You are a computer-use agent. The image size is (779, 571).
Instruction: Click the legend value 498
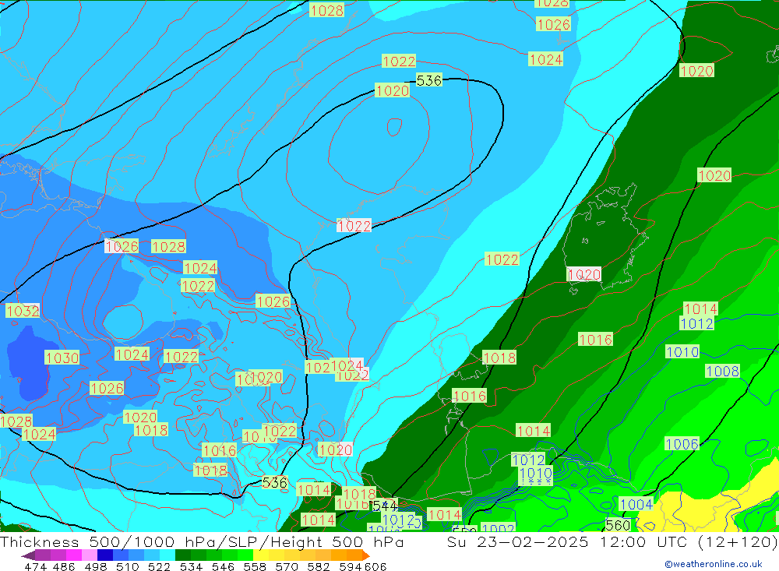point(96,566)
